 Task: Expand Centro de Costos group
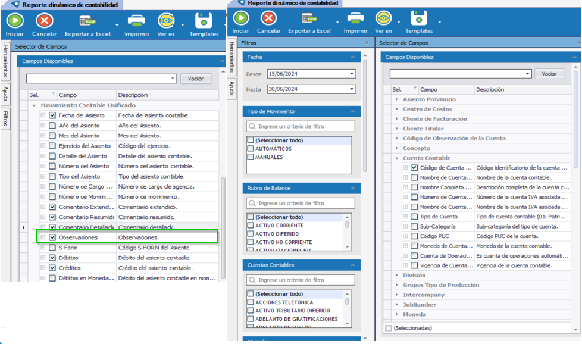(x=397, y=109)
